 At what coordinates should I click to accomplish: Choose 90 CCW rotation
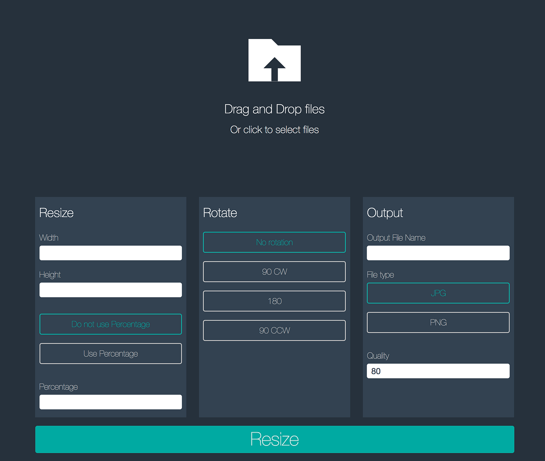(x=274, y=330)
